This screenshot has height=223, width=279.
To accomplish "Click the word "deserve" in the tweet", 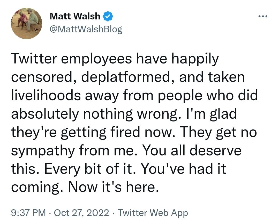I will (215, 150).
